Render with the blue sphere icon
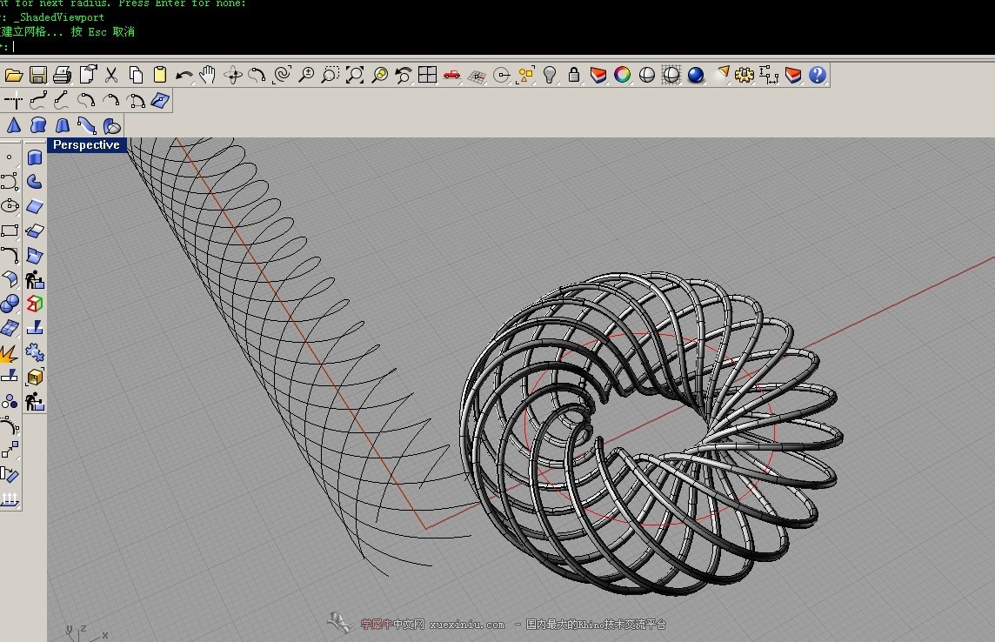Image resolution: width=995 pixels, height=642 pixels. [696, 76]
